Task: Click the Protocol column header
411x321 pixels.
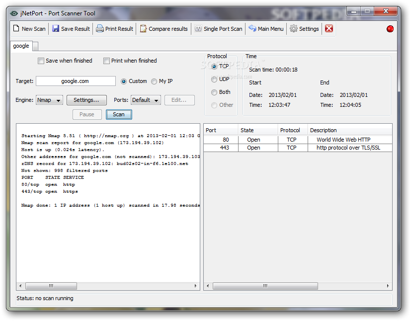Action: (293, 130)
